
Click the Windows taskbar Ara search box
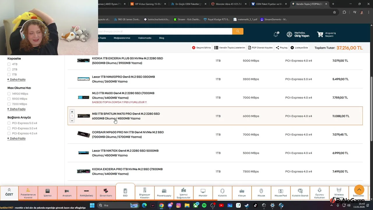click(x=118, y=205)
